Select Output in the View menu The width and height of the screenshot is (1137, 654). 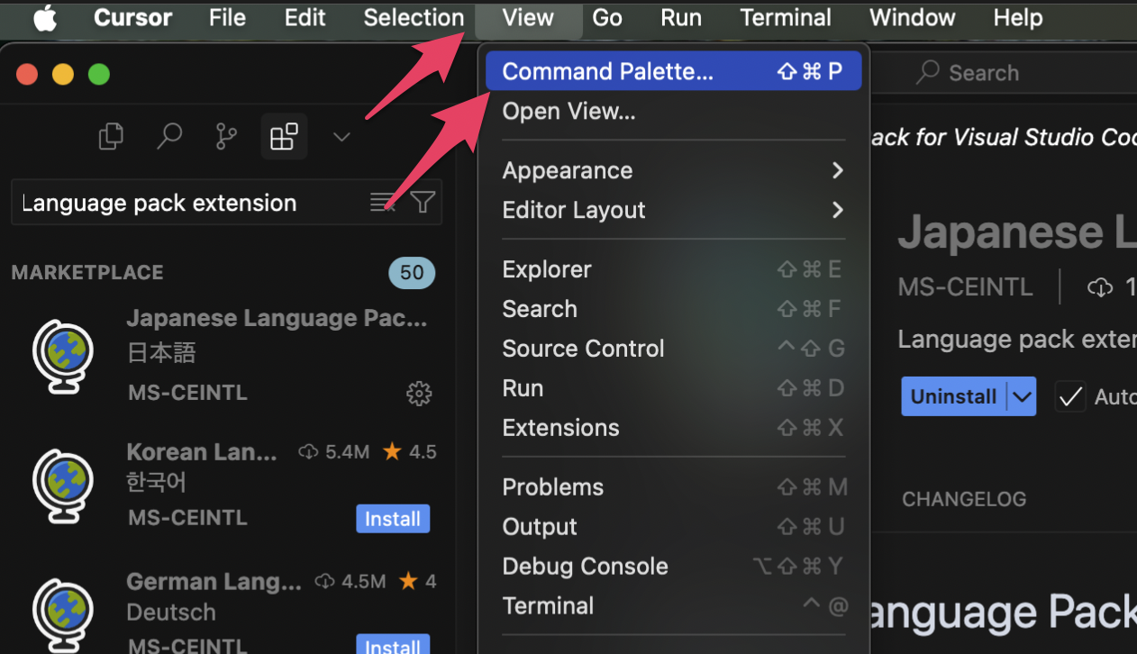click(x=674, y=527)
